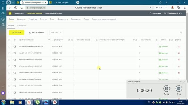
Task: Open Реестр интеграционных решений tab
Action: pyautogui.click(x=104, y=19)
